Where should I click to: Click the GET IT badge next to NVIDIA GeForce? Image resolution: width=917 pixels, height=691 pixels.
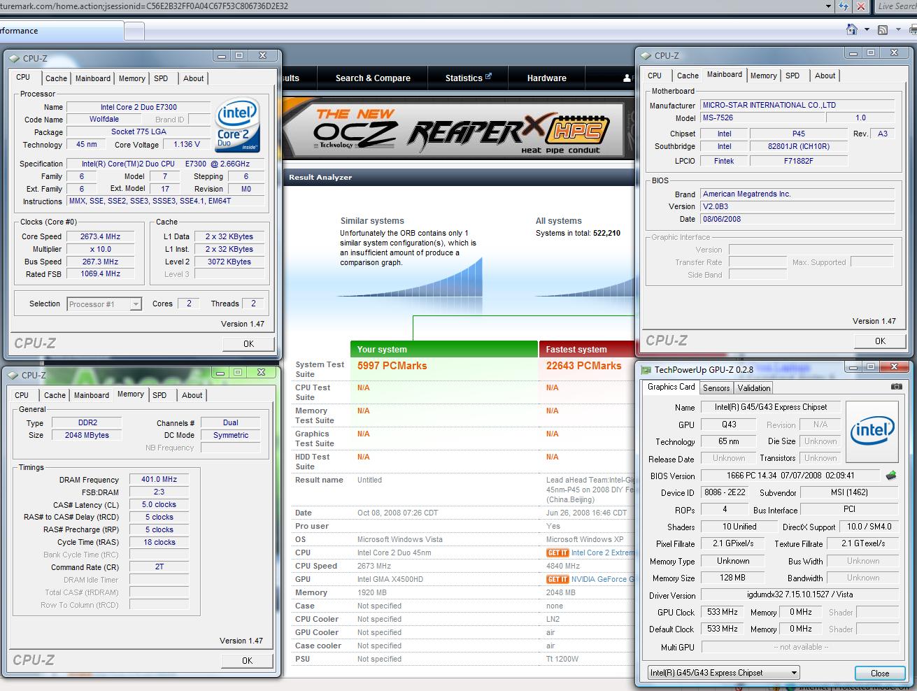click(557, 579)
